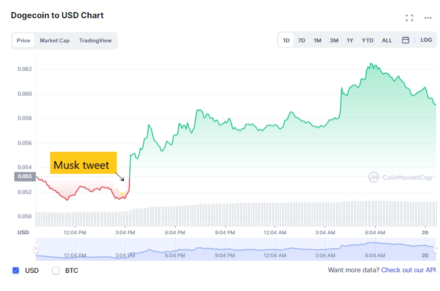This screenshot has height=291, width=440.
Task: Check the BTC checkbox
Action: 56,270
